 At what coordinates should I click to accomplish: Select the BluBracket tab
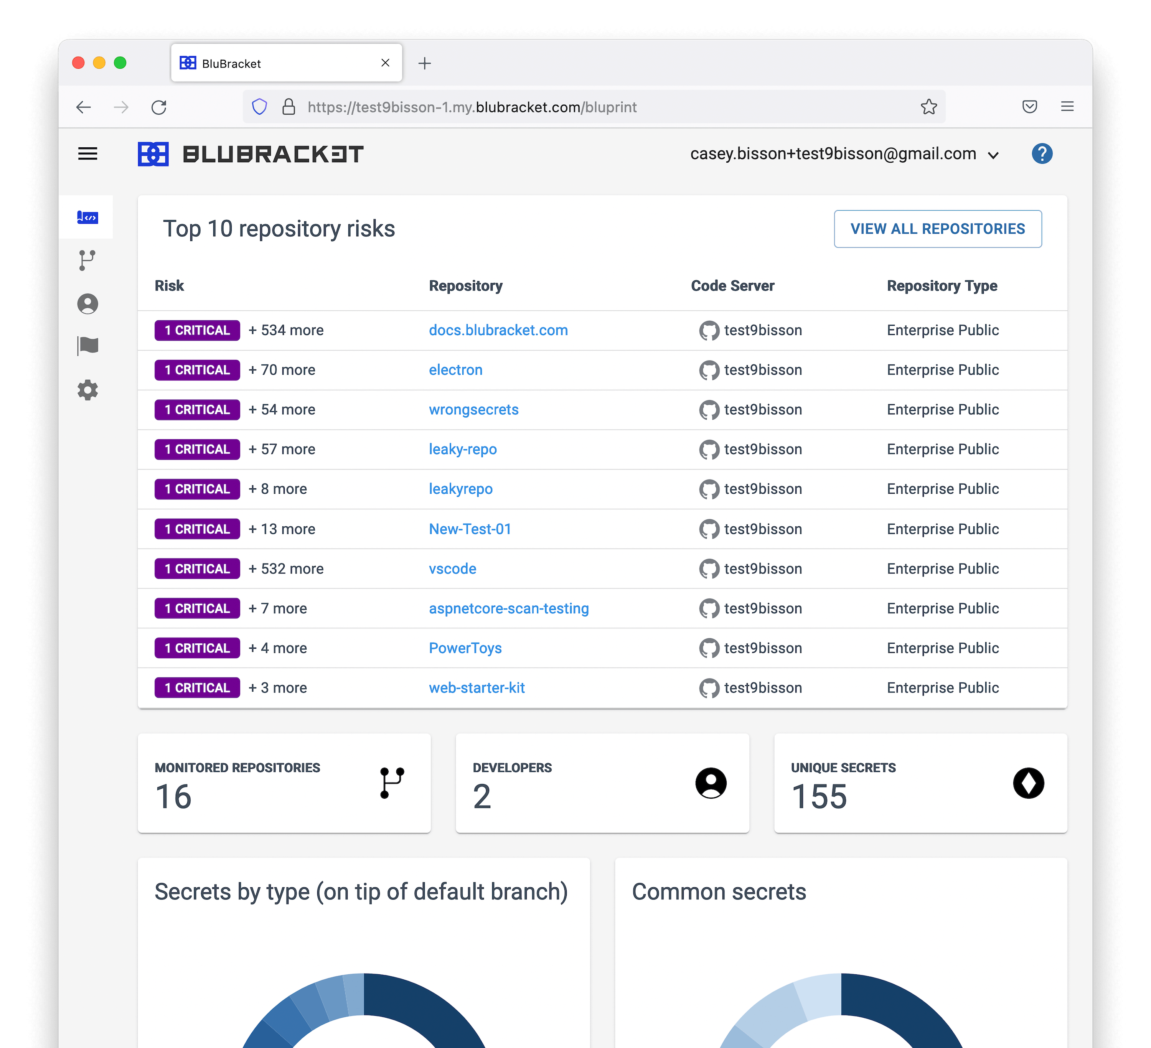[x=287, y=63]
